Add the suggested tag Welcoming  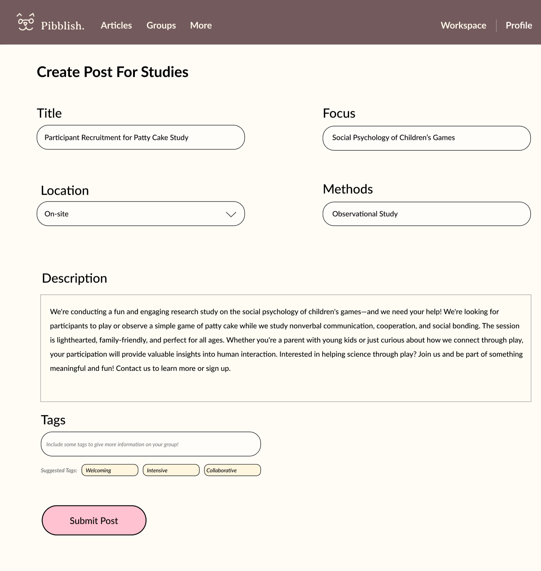[110, 470]
